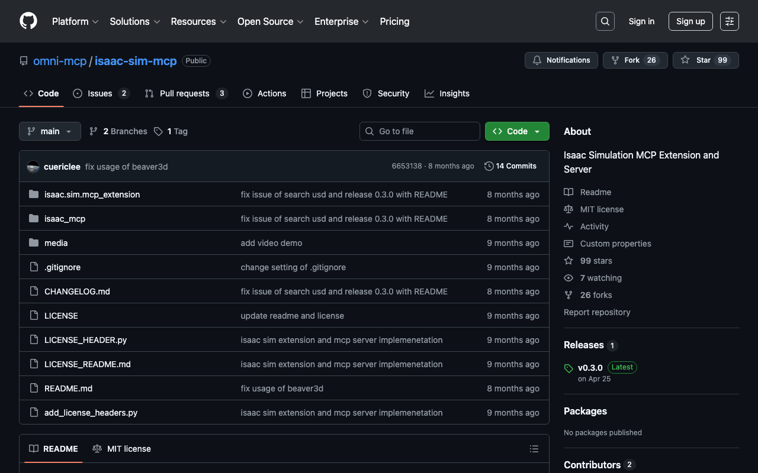Image resolution: width=758 pixels, height=473 pixels.
Task: Star the isaac-sim-mcp repository
Action: 705,60
